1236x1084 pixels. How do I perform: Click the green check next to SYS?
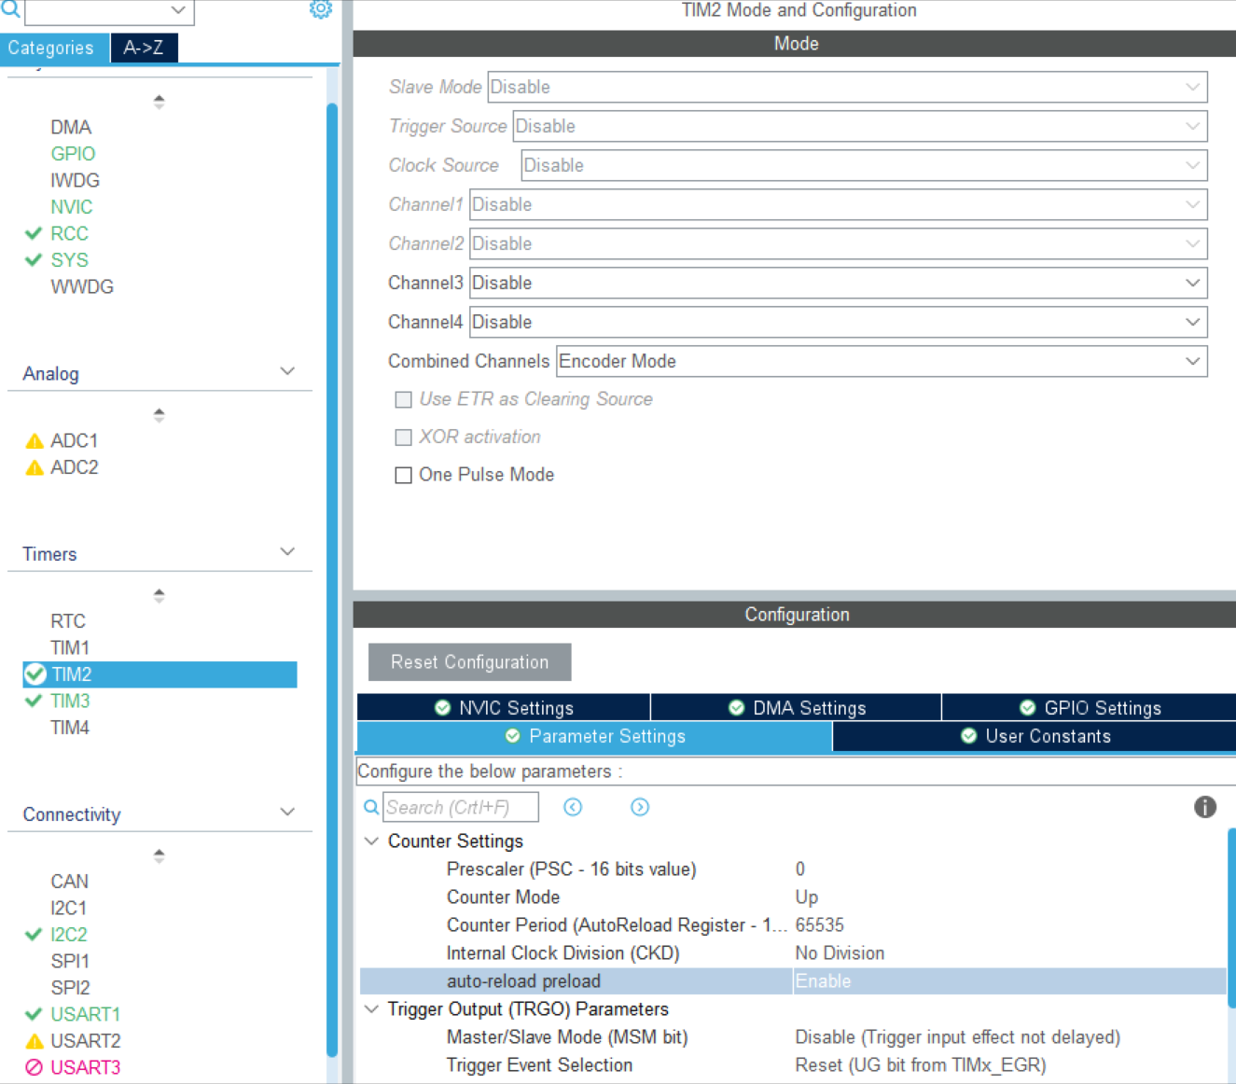34,260
